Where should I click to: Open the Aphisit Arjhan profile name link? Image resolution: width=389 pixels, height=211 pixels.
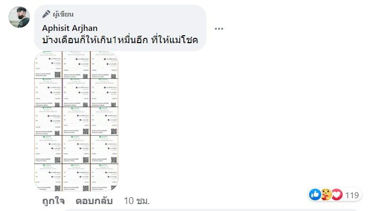pyautogui.click(x=70, y=28)
